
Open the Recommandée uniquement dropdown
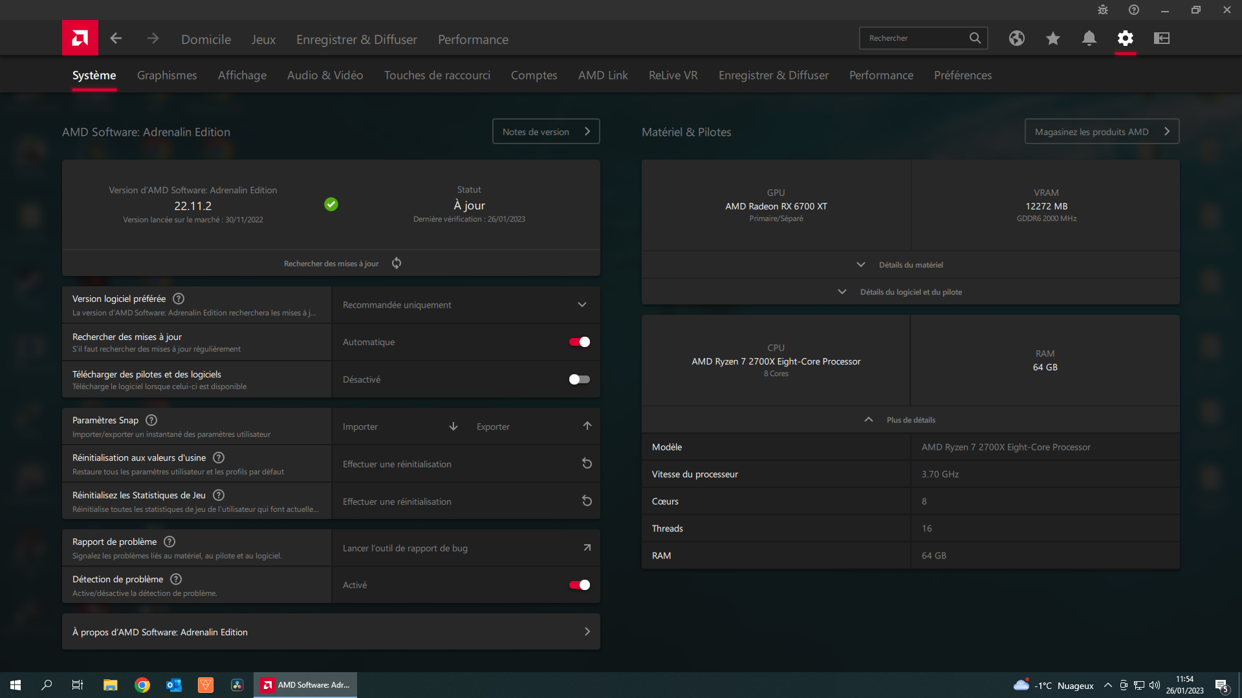coord(466,304)
